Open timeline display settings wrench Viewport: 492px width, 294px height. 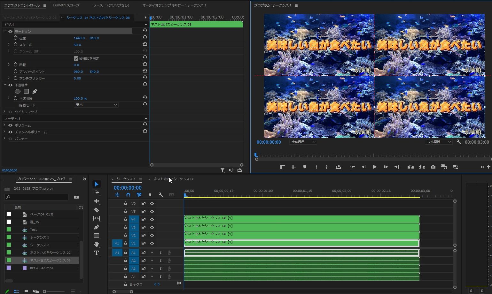coord(161,195)
